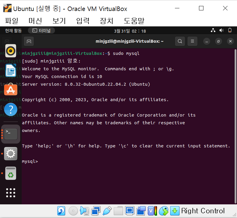237x218 pixels.
Task: Open LibreOffice Writer from the dock
Action: pyautogui.click(x=11, y=70)
